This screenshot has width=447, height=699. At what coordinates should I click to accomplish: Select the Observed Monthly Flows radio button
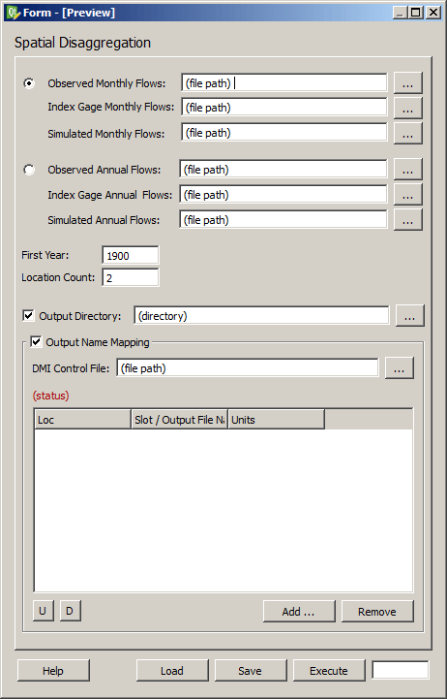pyautogui.click(x=29, y=83)
